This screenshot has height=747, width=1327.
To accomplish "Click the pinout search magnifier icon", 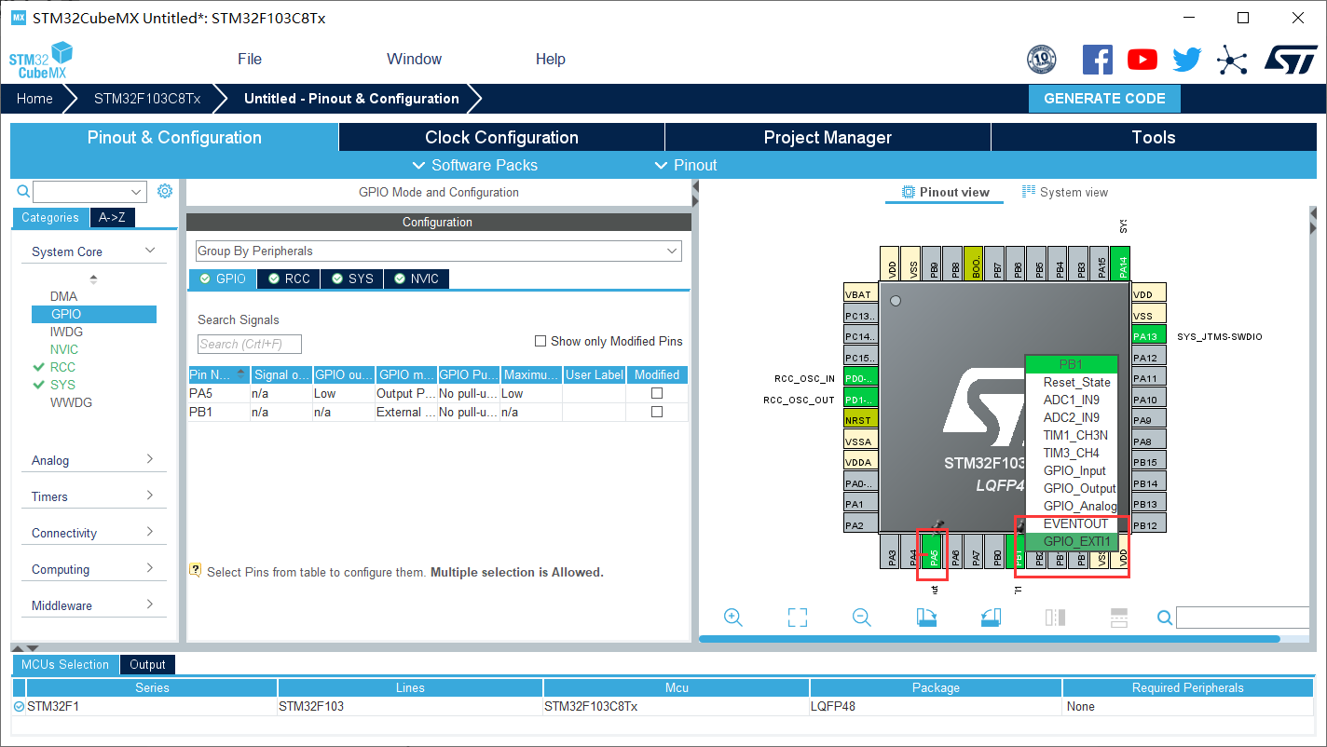I will 1164,618.
